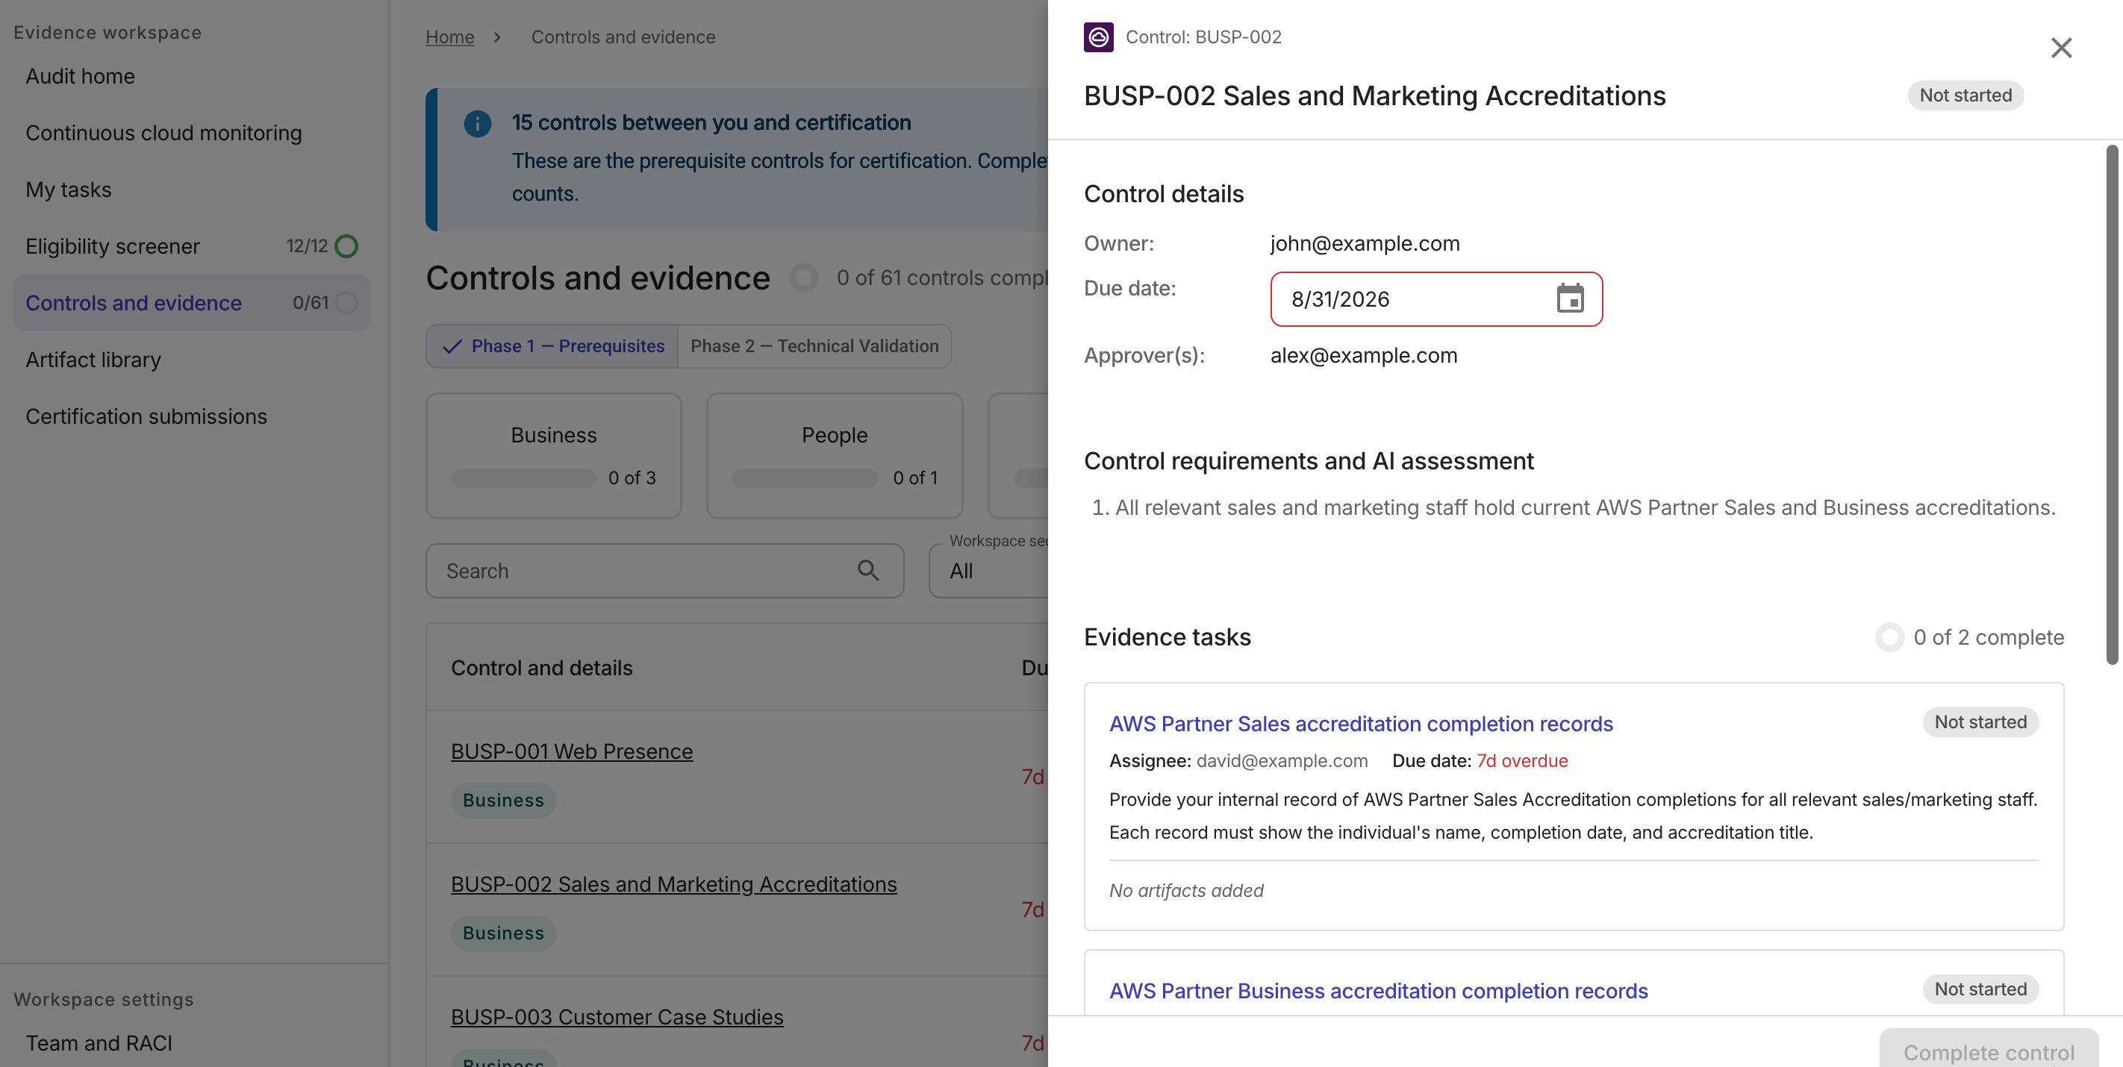Open Audit home in the sidebar

tap(80, 76)
